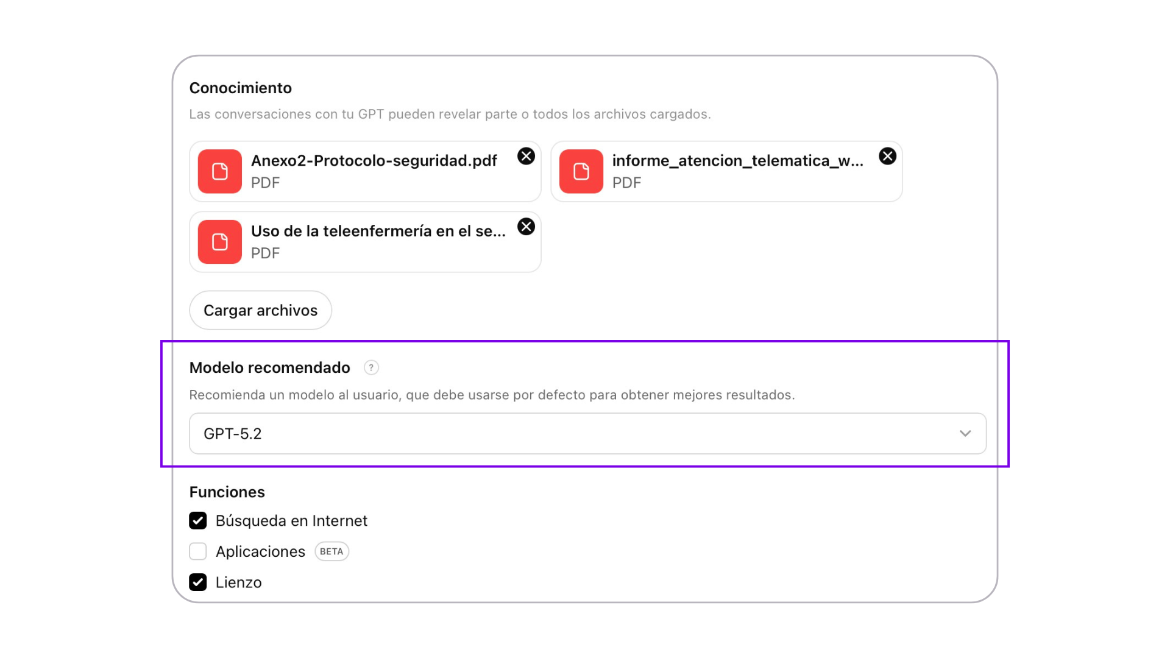Click the Anexo2-Protocolo-seguridad.pdf file name
This screenshot has width=1170, height=658.
tap(374, 161)
